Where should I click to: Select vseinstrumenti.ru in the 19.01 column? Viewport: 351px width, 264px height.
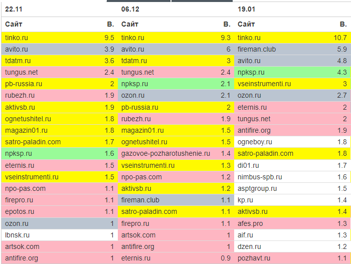coord(264,84)
